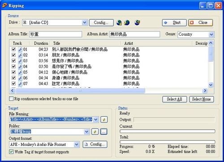Viewport: 224px width, 162px height.
Task: Click the Album Title input field
Action: point(56,34)
